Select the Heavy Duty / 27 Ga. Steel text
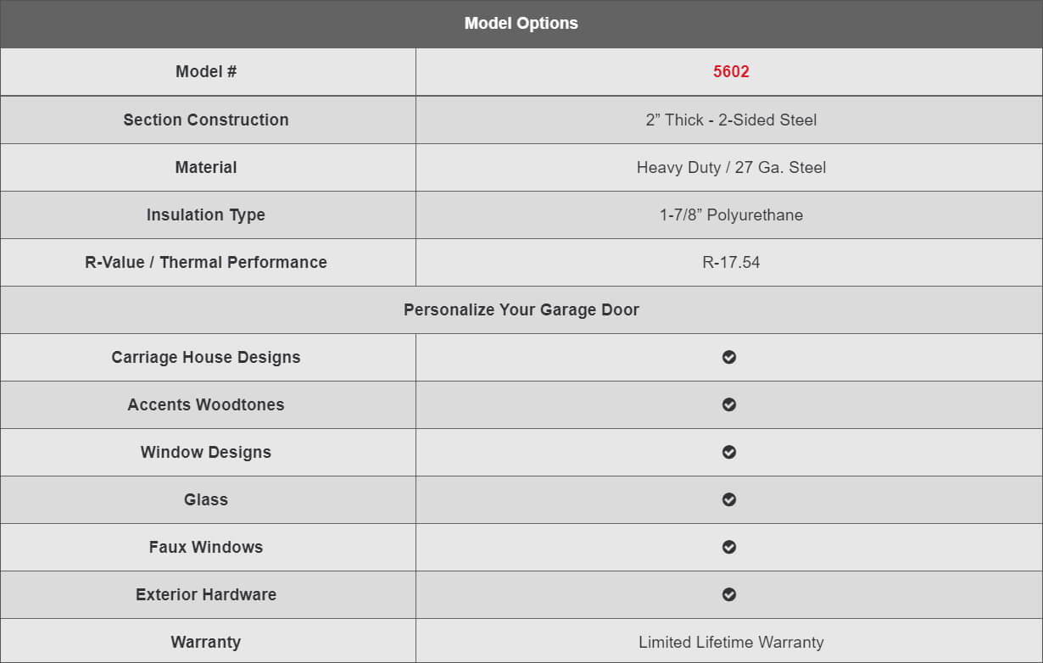Screen dimensions: 1043x663 coord(731,167)
